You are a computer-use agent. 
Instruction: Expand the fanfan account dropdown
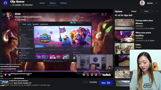[x=156, y=3]
